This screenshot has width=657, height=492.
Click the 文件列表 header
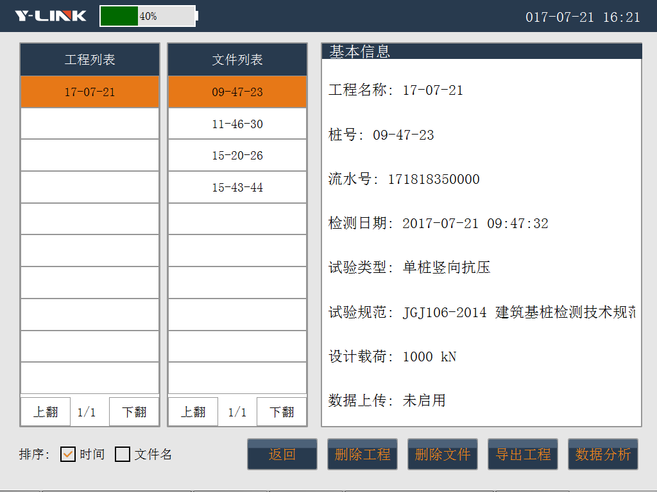coord(237,60)
